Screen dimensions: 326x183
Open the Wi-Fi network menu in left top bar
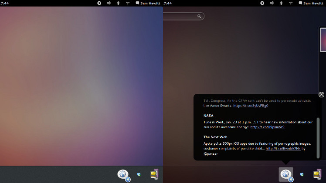(x=128, y=3)
